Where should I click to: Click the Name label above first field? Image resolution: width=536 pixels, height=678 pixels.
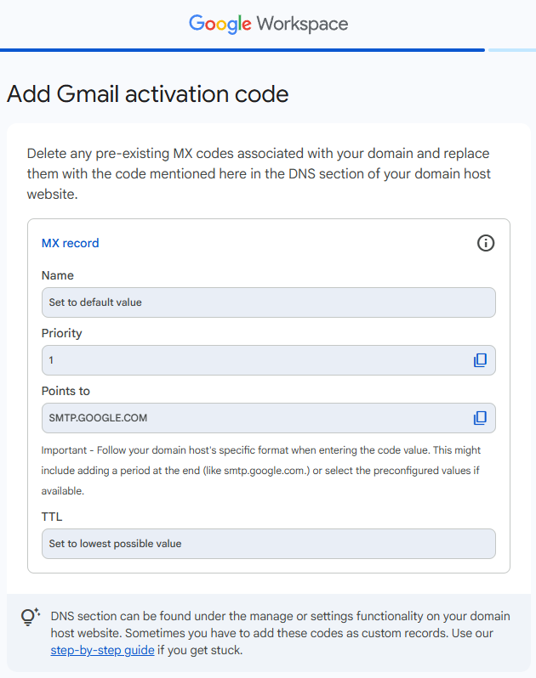click(x=58, y=275)
